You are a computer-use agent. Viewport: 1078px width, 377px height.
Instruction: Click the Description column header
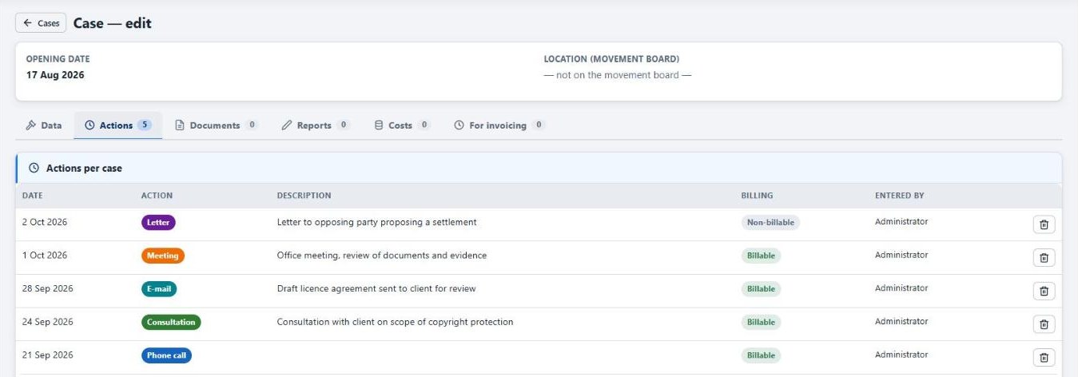tap(304, 196)
